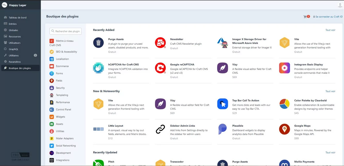The image size is (344, 166).
Task: Open the Sidebar Admin Links chain icon
Action: click(x=160, y=129)
